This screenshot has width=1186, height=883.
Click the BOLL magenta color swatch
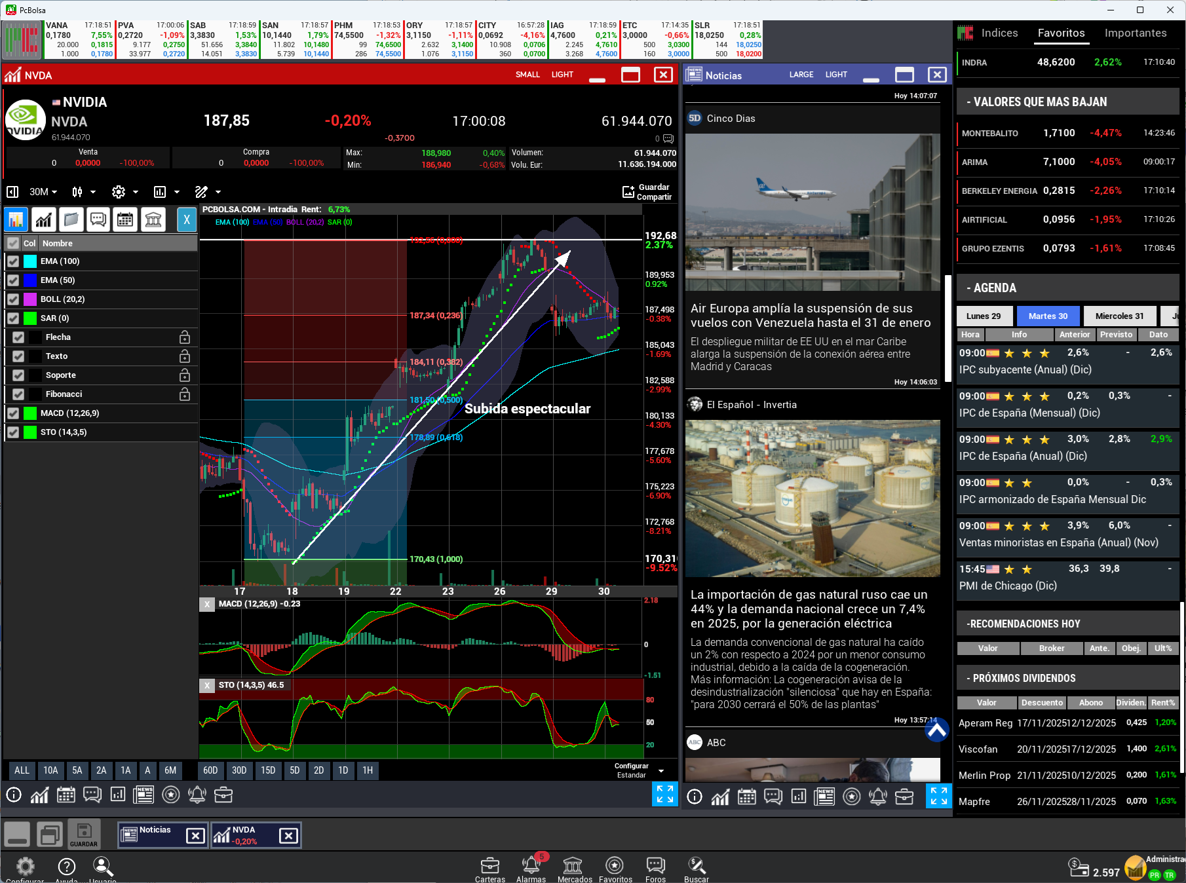(x=30, y=299)
